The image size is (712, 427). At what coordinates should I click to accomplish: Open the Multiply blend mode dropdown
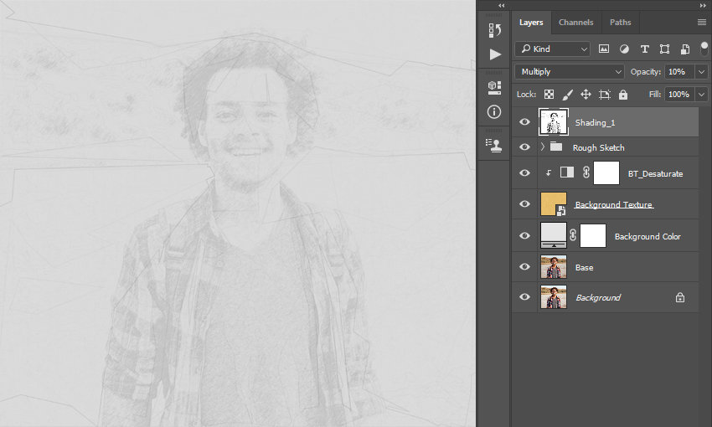570,72
